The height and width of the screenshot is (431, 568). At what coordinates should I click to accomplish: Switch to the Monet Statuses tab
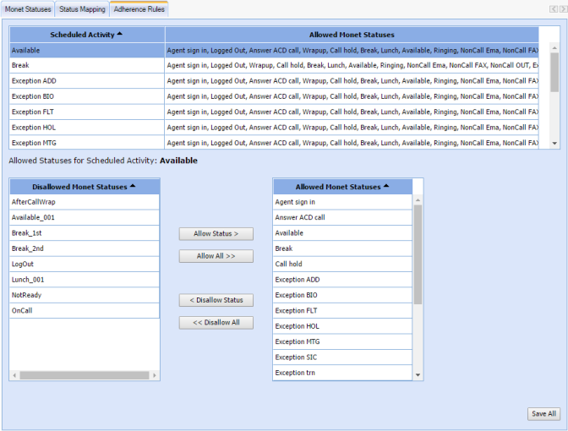[28, 9]
